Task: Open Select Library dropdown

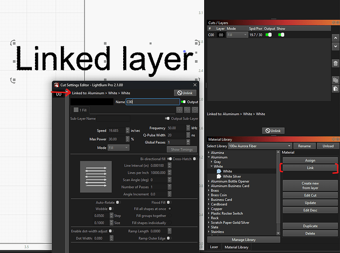Action: 260,146
